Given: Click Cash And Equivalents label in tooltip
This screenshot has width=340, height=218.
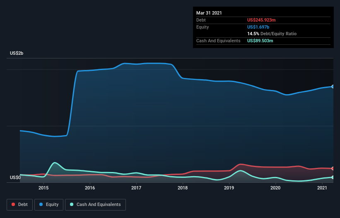Looking at the screenshot, I should tap(218, 41).
